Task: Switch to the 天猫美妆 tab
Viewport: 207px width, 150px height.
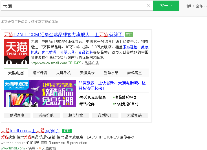Action: click(87, 73)
